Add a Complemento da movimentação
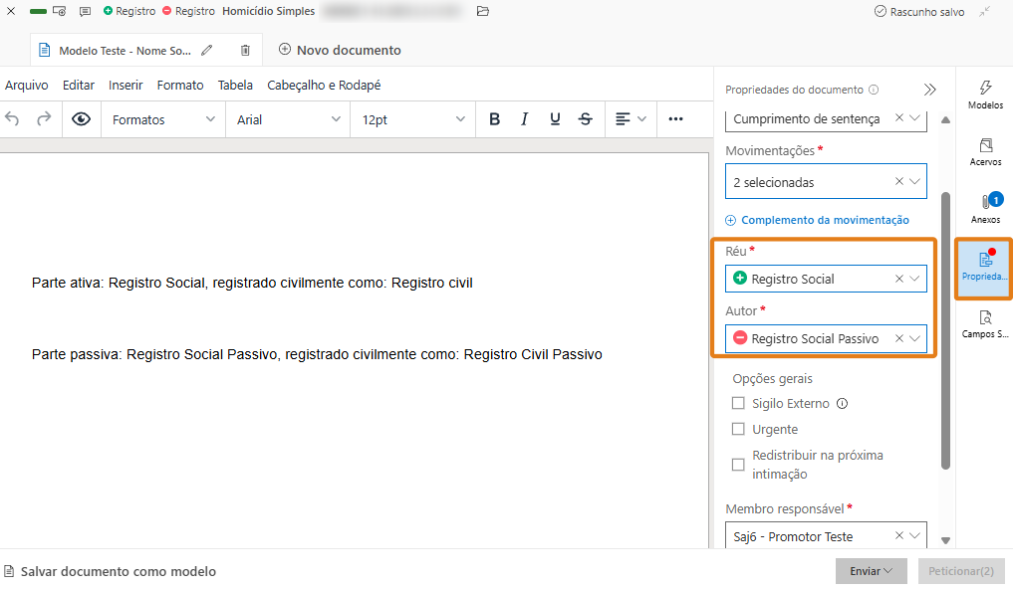1013x590 pixels. point(819,220)
